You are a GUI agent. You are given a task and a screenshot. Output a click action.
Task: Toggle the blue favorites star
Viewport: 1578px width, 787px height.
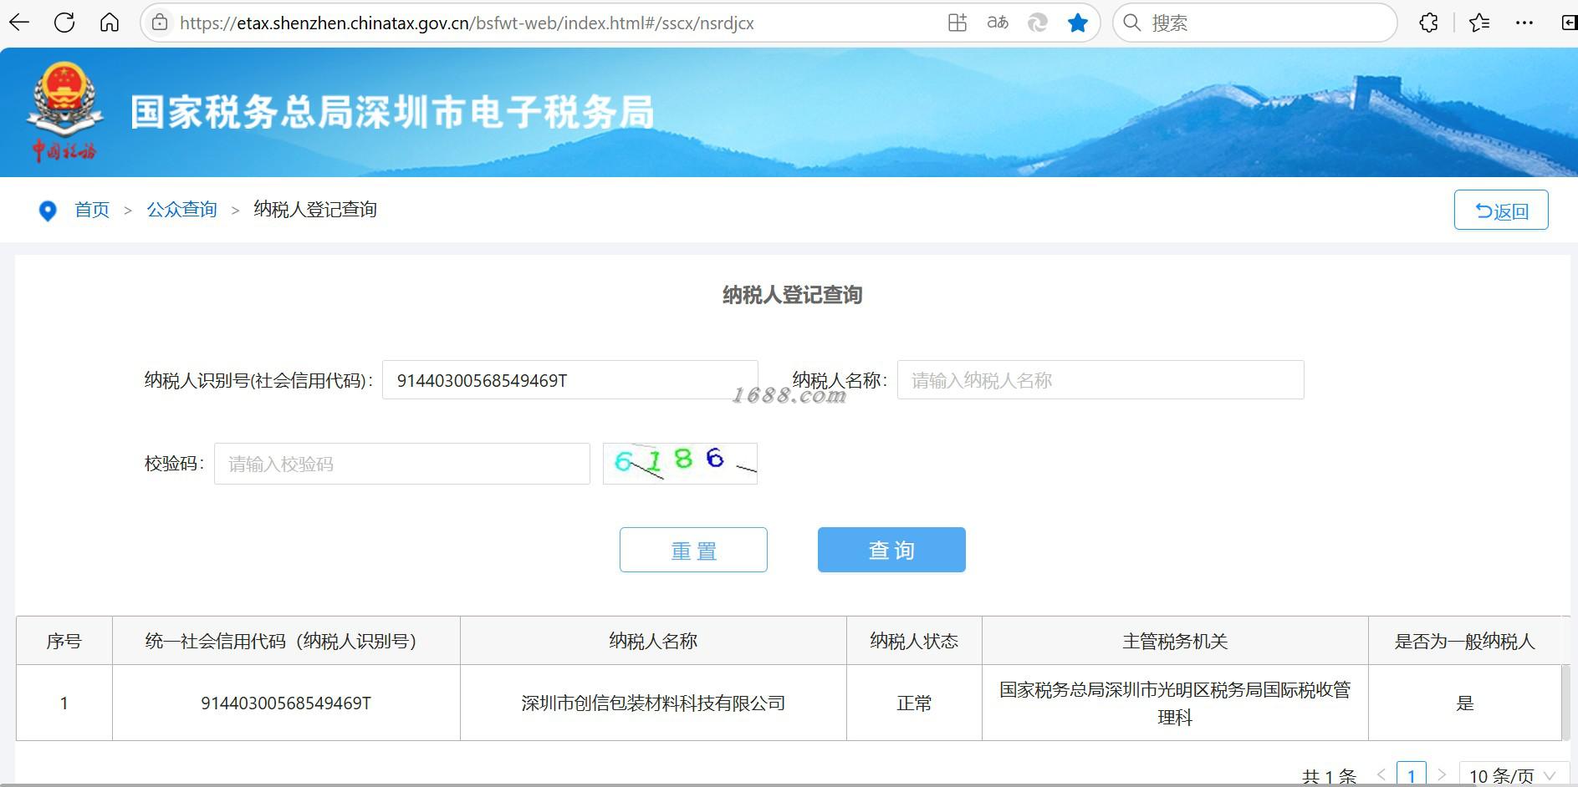pyautogui.click(x=1078, y=23)
